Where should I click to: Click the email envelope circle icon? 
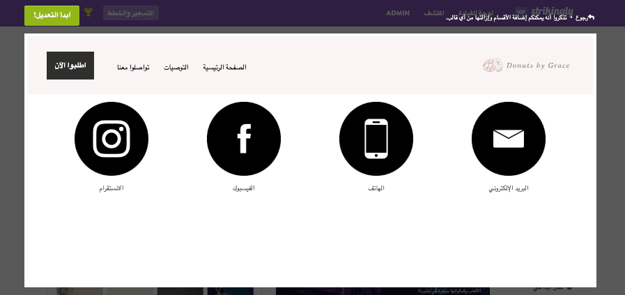coord(508,139)
